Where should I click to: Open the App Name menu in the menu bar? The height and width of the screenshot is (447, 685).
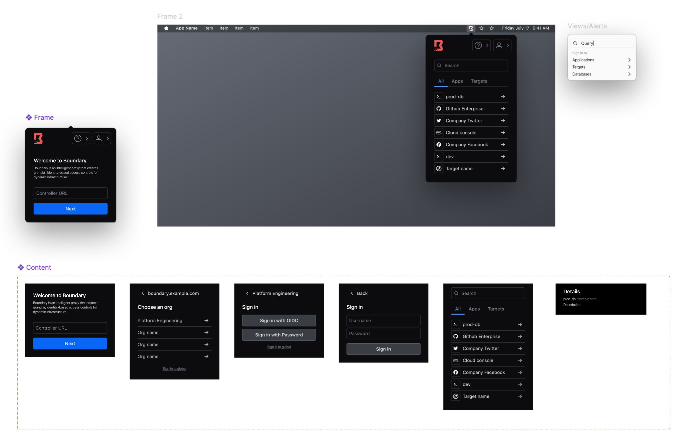pyautogui.click(x=187, y=28)
